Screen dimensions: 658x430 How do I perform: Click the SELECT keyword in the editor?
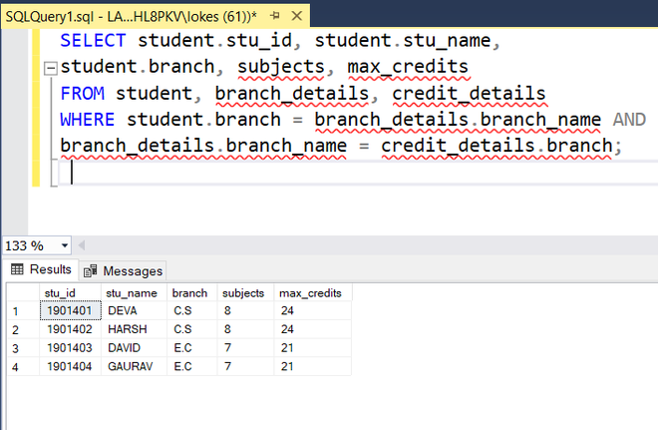[93, 40]
